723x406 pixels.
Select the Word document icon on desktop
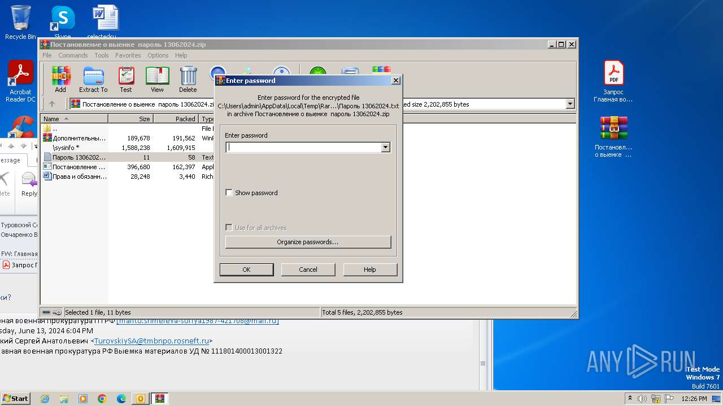tap(105, 21)
